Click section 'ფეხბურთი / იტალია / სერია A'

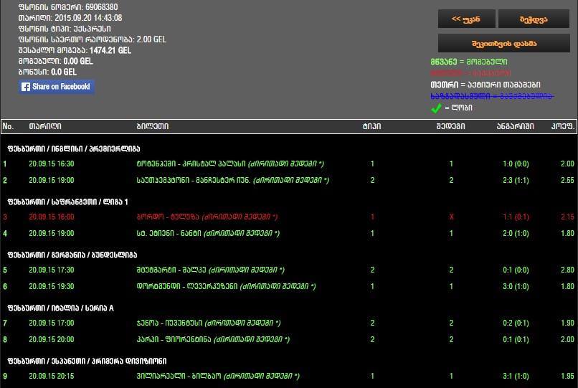tap(60, 308)
